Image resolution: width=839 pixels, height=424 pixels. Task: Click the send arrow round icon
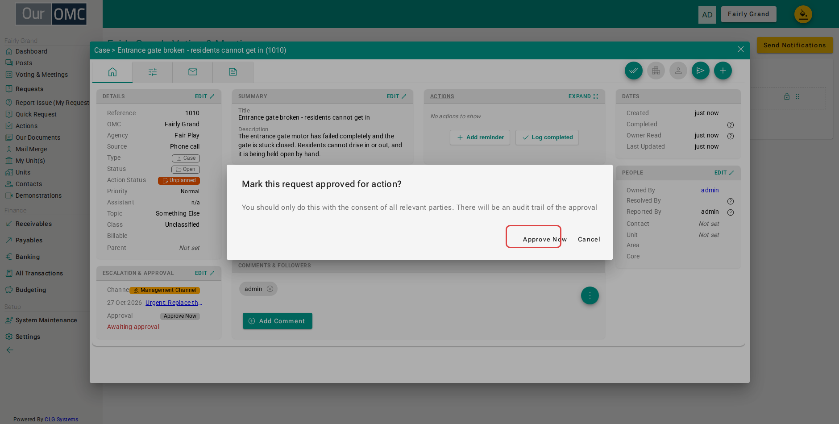pyautogui.click(x=701, y=71)
